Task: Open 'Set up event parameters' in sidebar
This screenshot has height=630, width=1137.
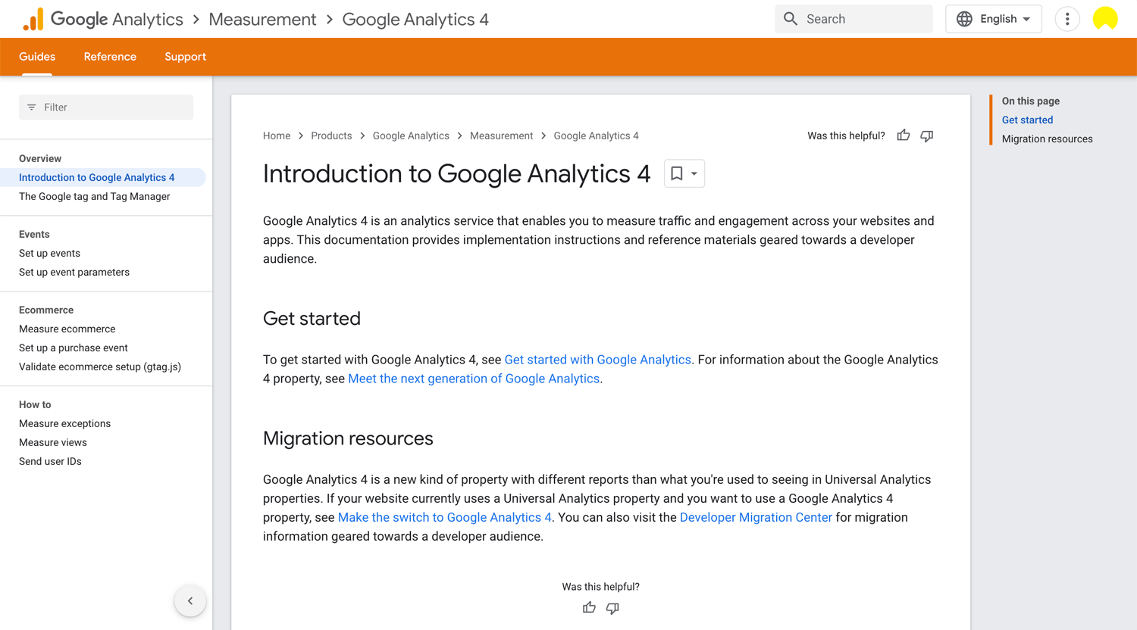Action: 74,272
